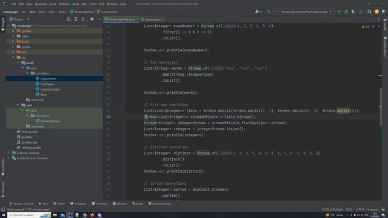This screenshot has width=388, height=218.
Task: Close the StreamApiTest.java tab
Action: [x=136, y=19]
